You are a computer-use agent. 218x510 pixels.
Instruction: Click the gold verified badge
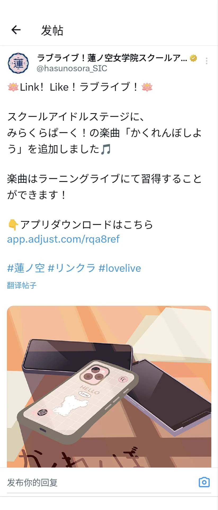click(x=194, y=58)
